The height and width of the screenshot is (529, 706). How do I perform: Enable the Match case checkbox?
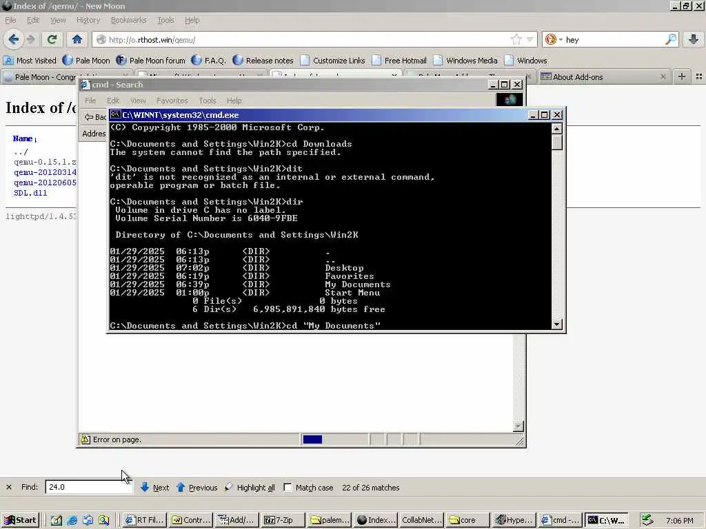pos(288,487)
